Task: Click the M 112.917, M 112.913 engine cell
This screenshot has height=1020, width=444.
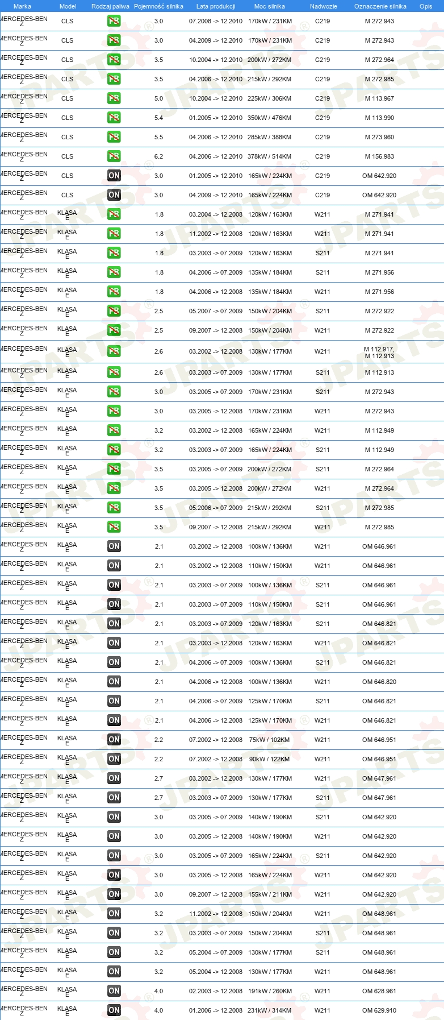Action: [x=379, y=353]
